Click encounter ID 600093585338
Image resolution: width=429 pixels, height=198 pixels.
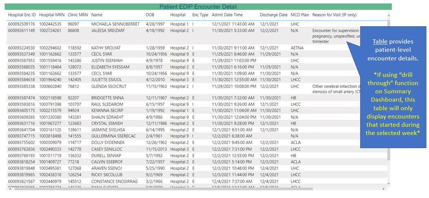[22, 86]
